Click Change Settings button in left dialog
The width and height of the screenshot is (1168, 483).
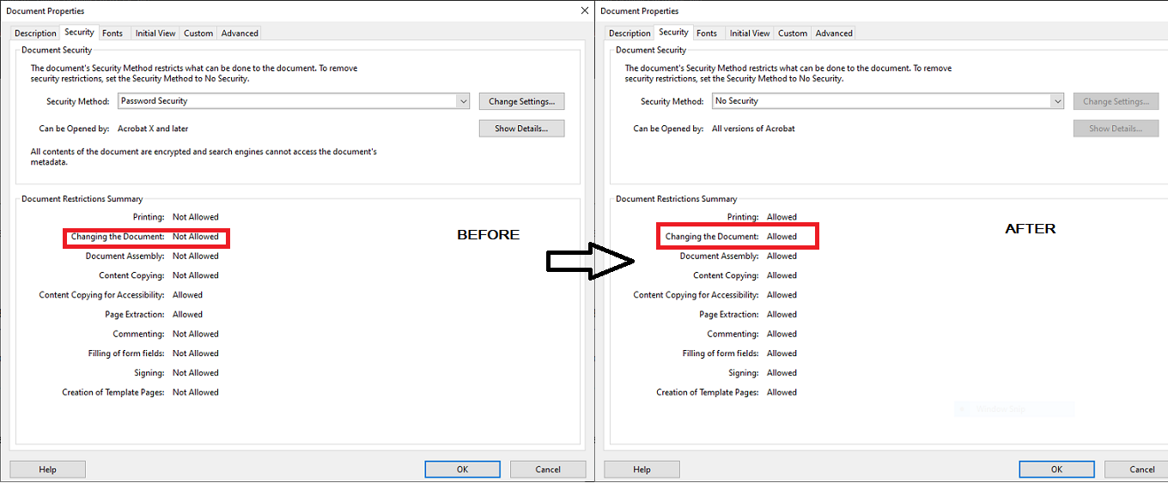point(521,101)
